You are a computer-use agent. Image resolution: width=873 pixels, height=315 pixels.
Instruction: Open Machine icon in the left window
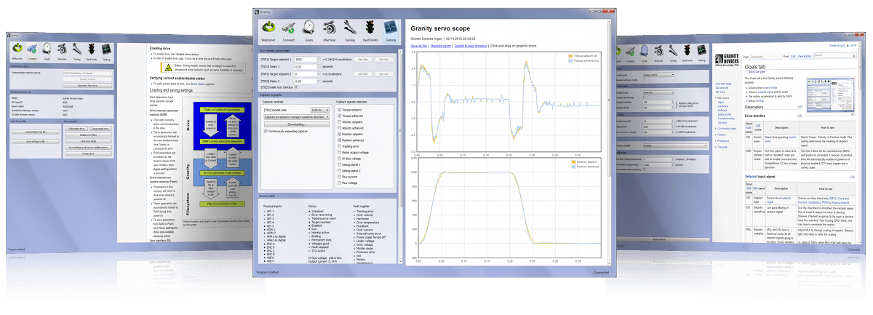[62, 51]
